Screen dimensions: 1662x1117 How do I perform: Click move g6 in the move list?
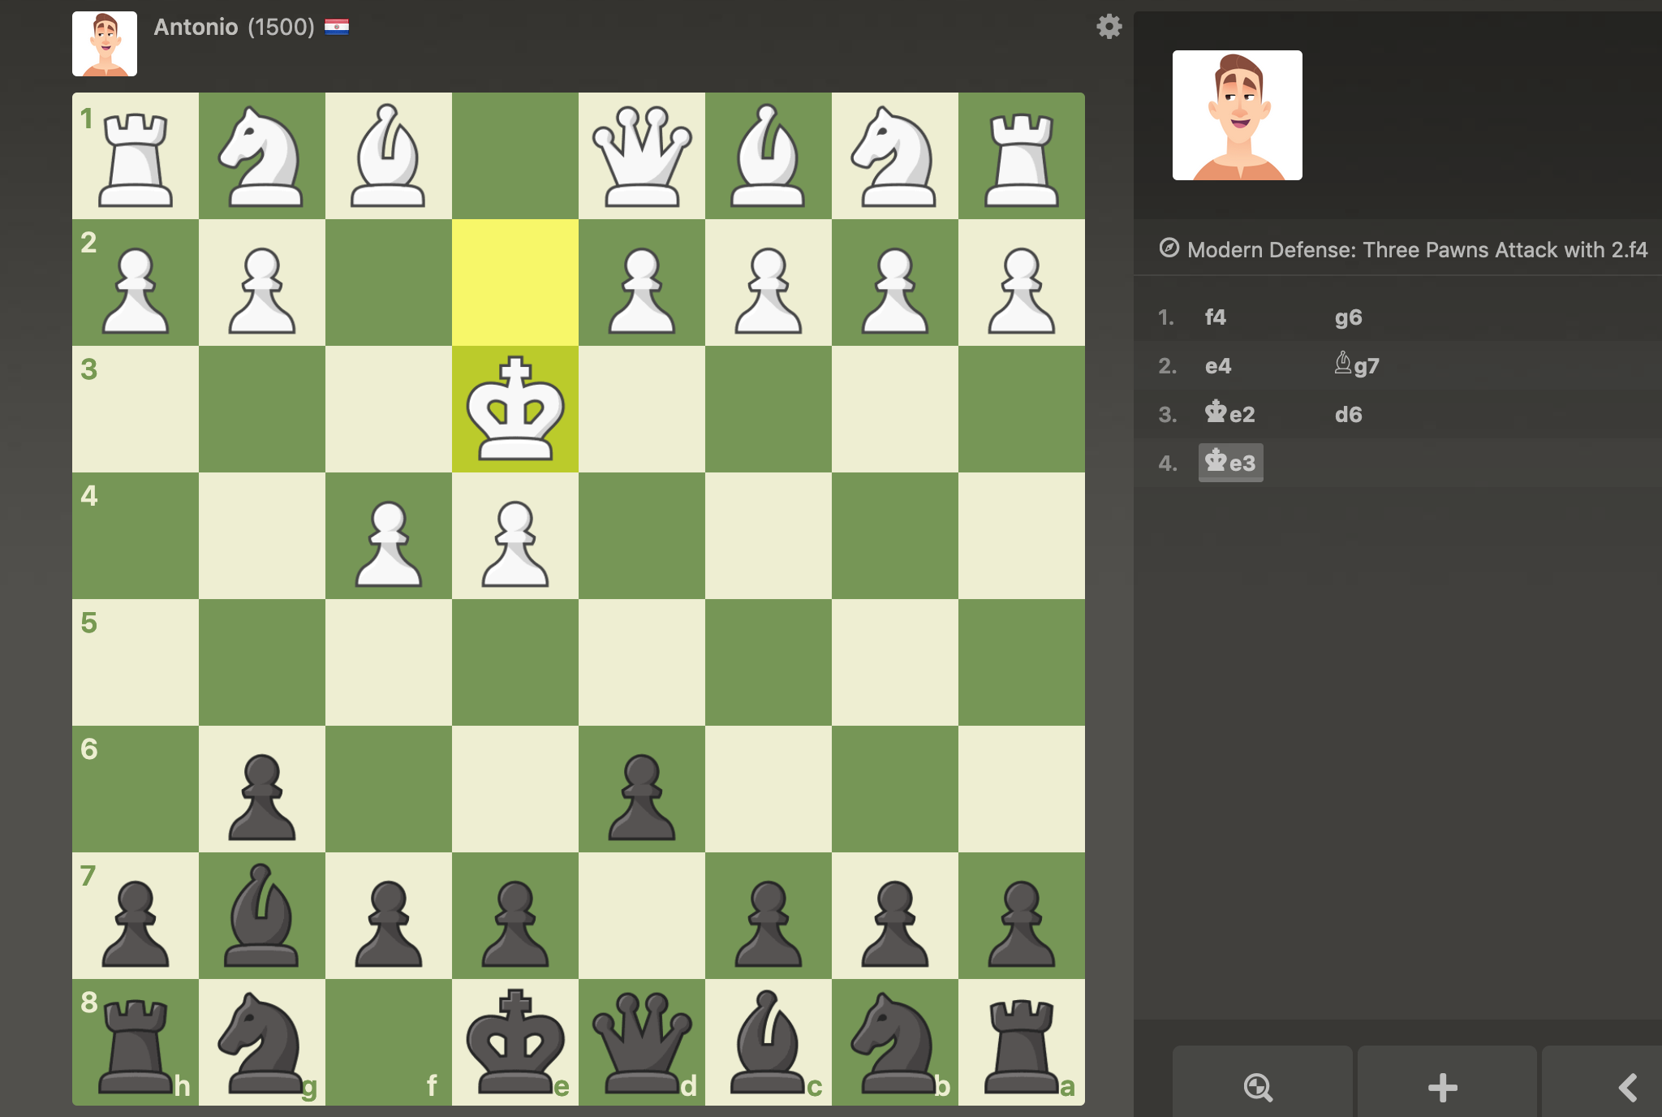click(x=1349, y=317)
